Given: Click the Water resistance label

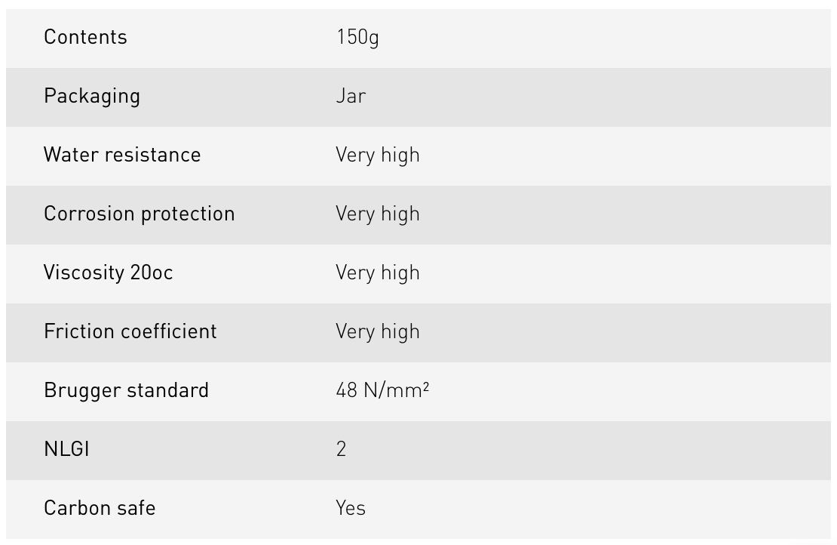Looking at the screenshot, I should coord(122,155).
